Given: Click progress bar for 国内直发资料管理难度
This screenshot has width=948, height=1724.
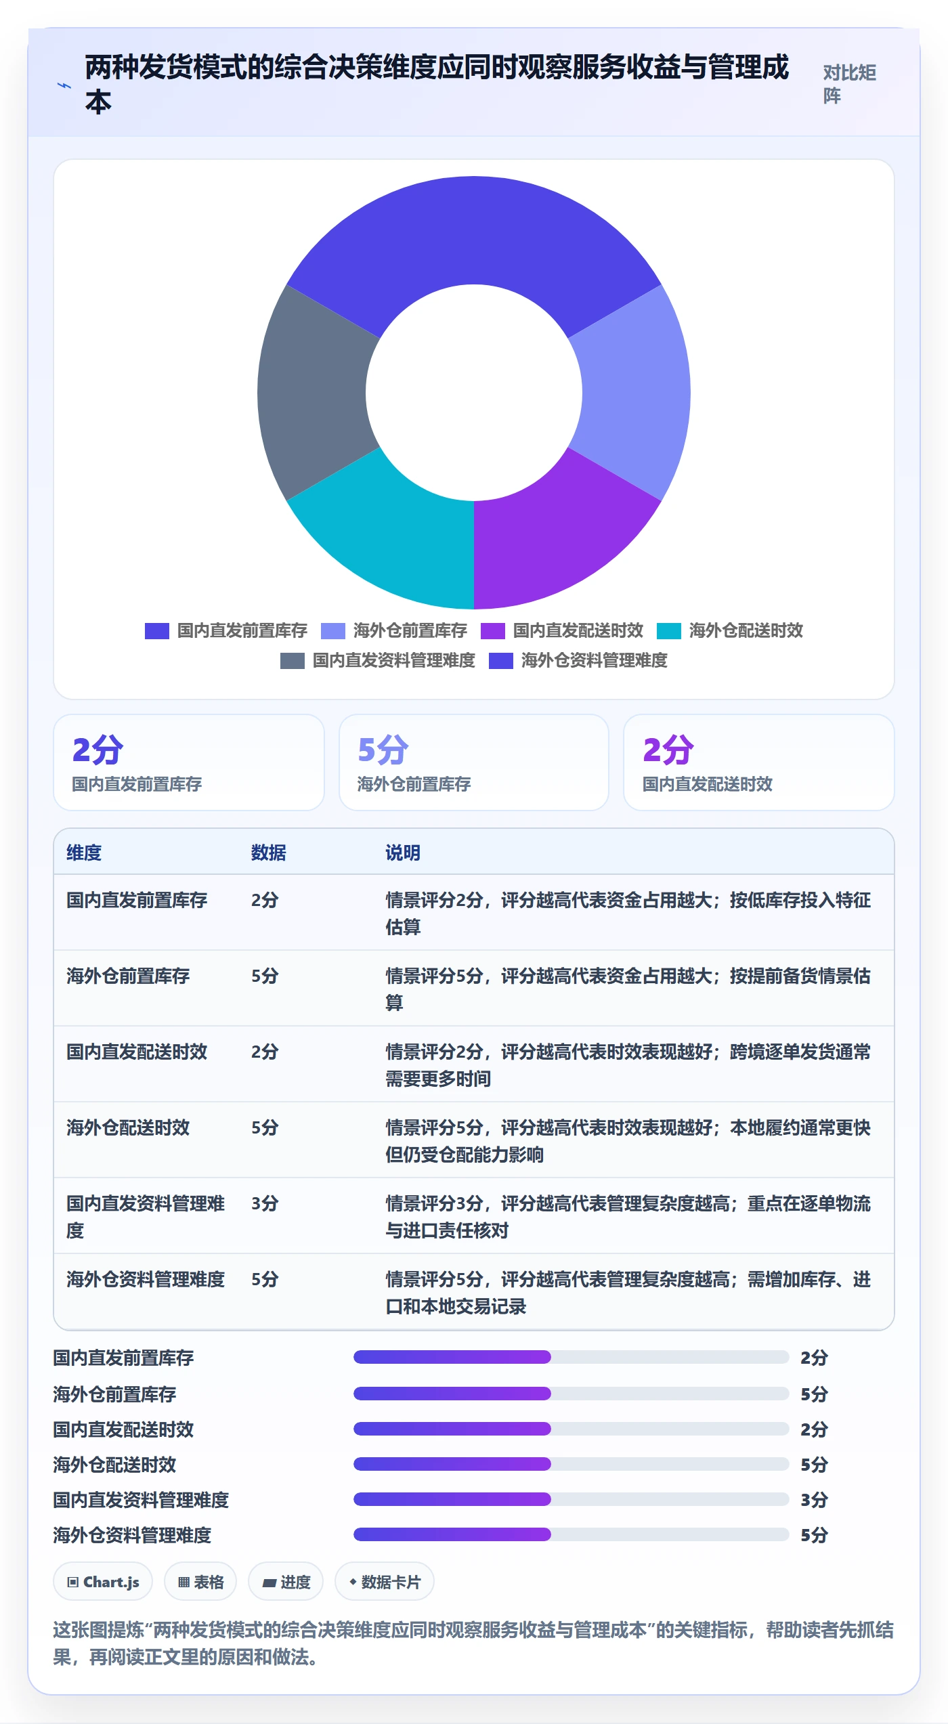Looking at the screenshot, I should [572, 1499].
